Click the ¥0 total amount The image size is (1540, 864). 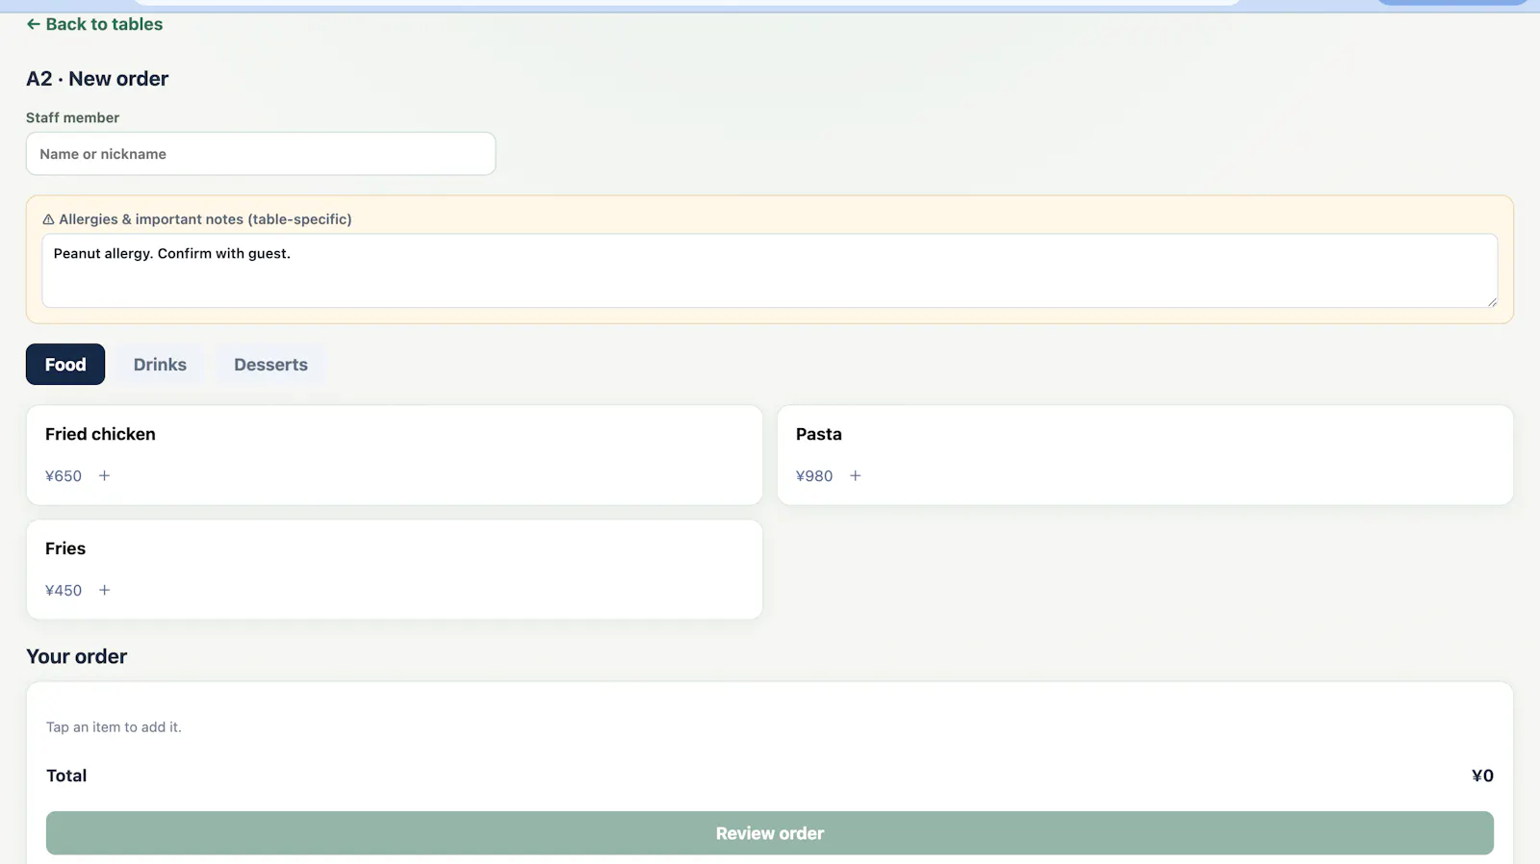tap(1482, 775)
